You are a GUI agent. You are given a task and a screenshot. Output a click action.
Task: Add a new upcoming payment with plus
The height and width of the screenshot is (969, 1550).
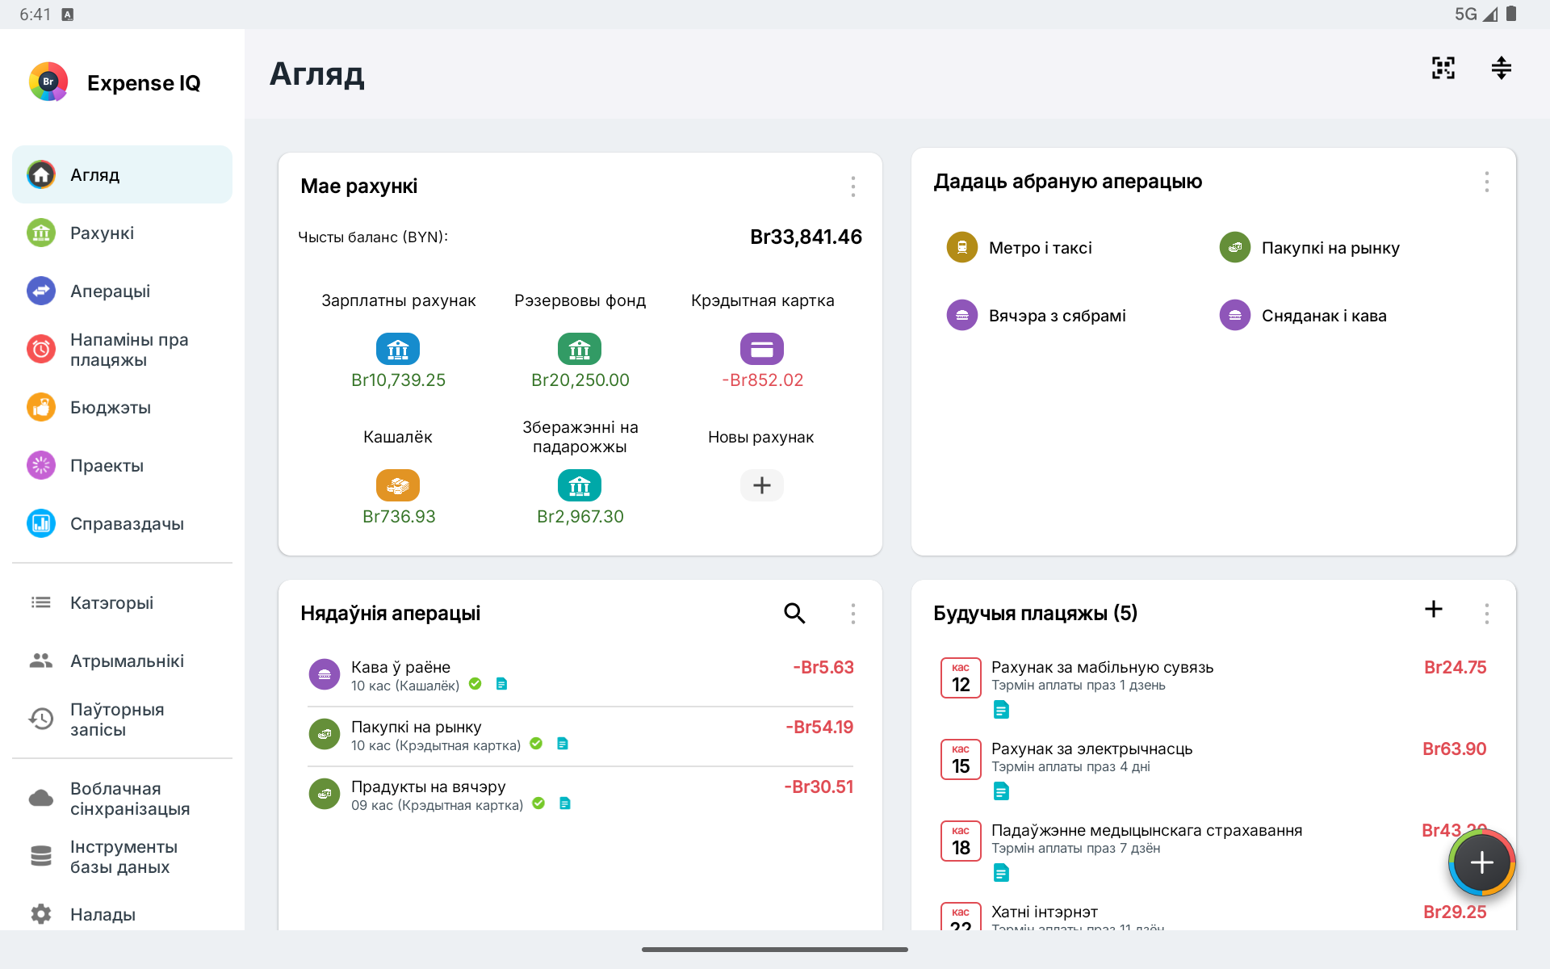click(x=1433, y=610)
